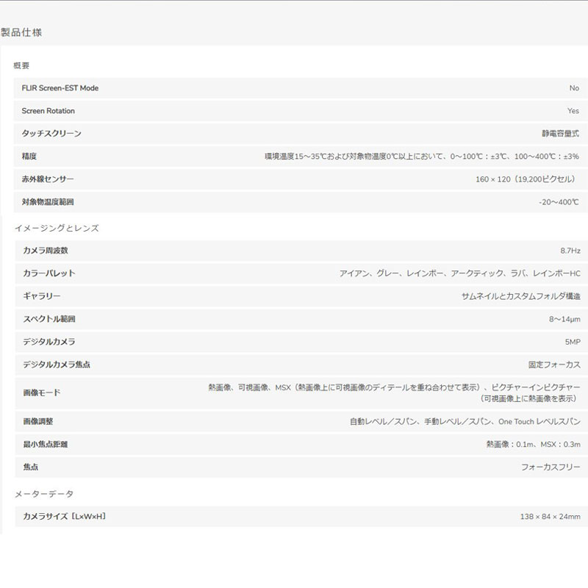Collapse the イメージングとレンズ section header

(x=57, y=229)
